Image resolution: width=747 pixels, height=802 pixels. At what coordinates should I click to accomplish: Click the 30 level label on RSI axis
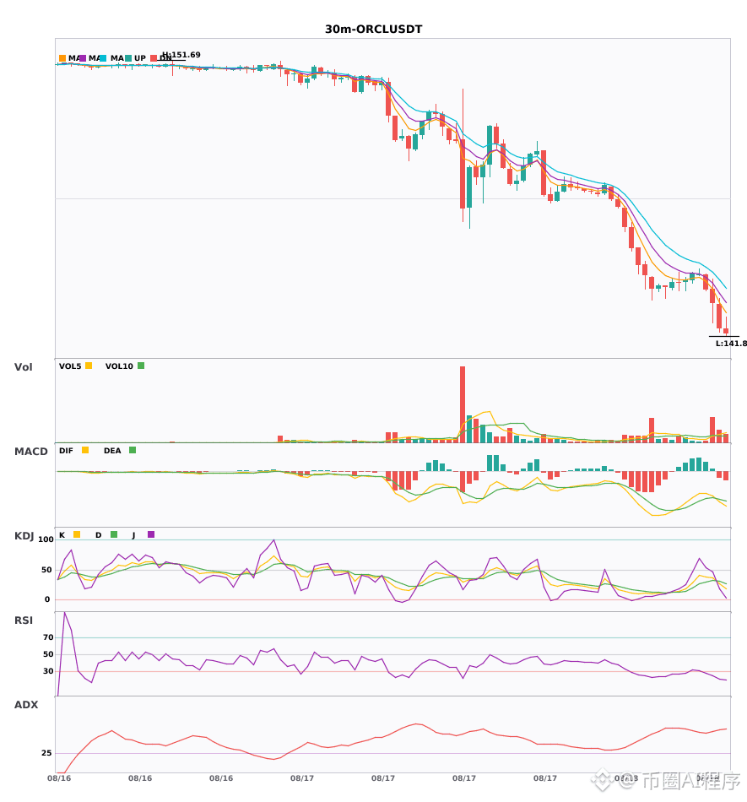[48, 671]
